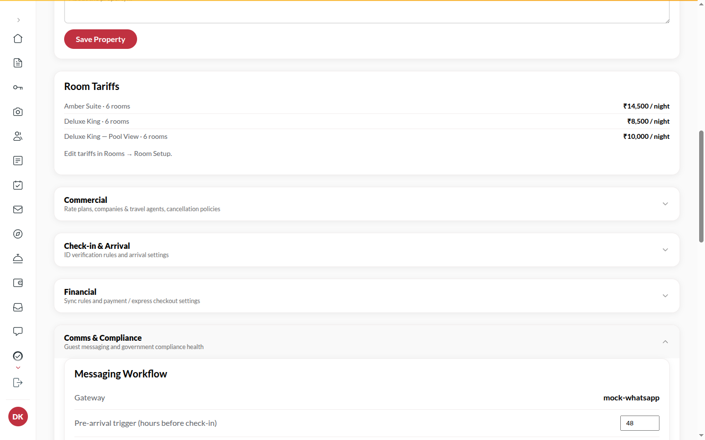Screen dimensions: 705x440
Task: Click the red down chevron in sidebar
Action: 18,368
